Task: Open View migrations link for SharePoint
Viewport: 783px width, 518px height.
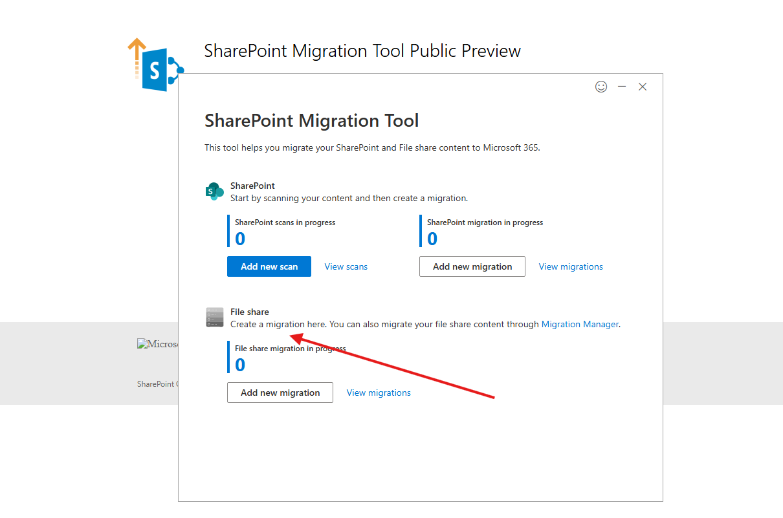Action: point(570,266)
